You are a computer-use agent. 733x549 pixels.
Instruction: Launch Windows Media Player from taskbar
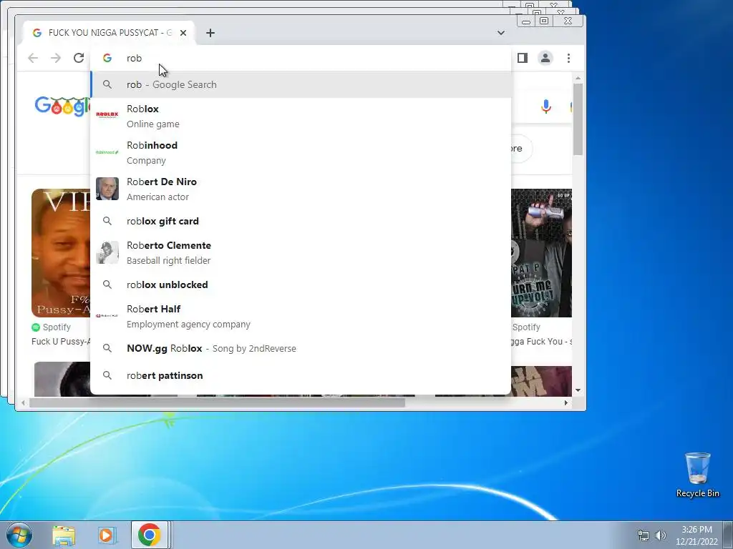click(106, 535)
